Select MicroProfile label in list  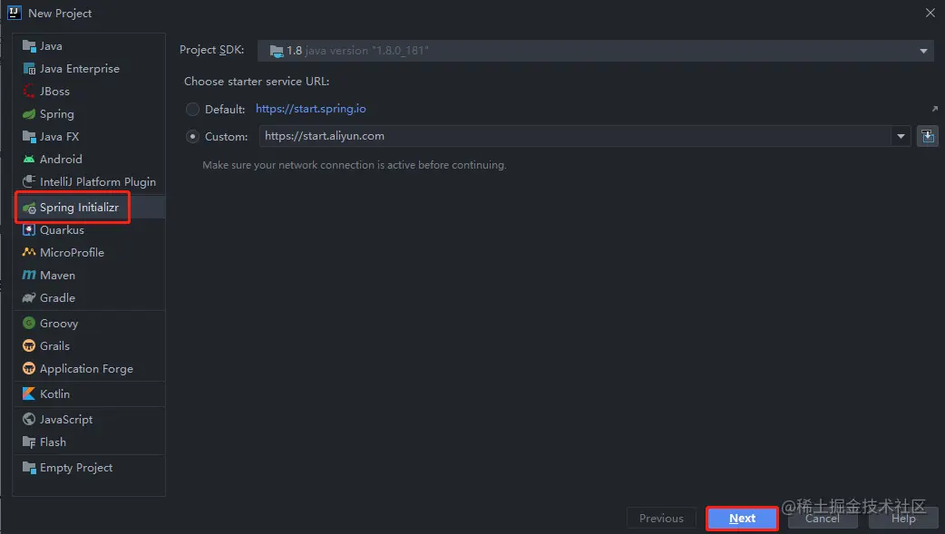[72, 252]
